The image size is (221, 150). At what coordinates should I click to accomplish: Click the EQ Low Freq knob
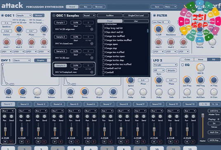point(187,80)
